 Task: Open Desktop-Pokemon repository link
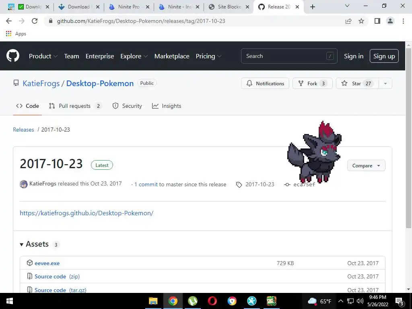pyautogui.click(x=100, y=83)
